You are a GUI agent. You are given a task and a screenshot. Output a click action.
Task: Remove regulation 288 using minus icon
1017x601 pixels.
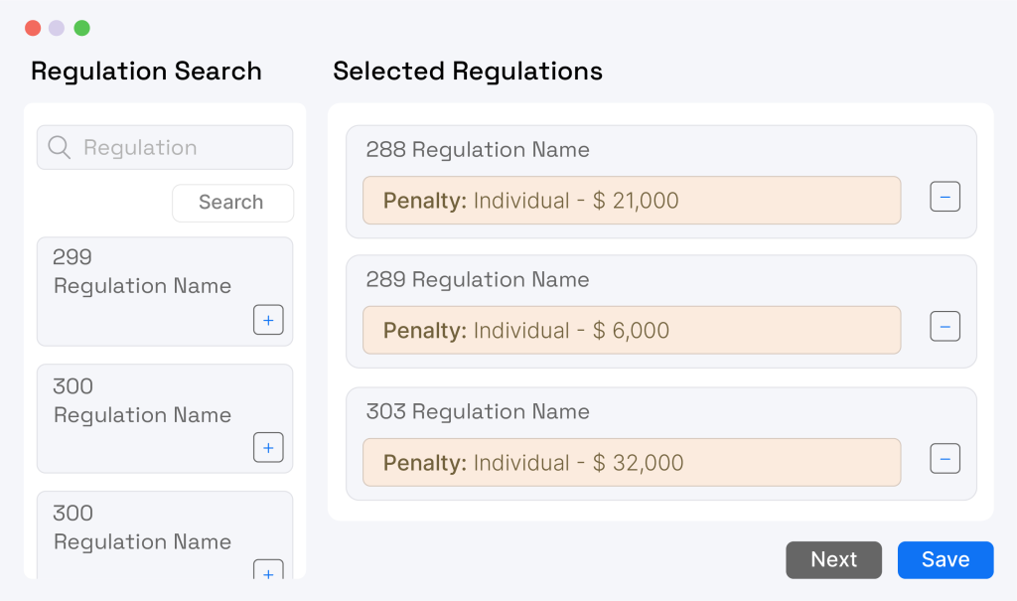[944, 197]
